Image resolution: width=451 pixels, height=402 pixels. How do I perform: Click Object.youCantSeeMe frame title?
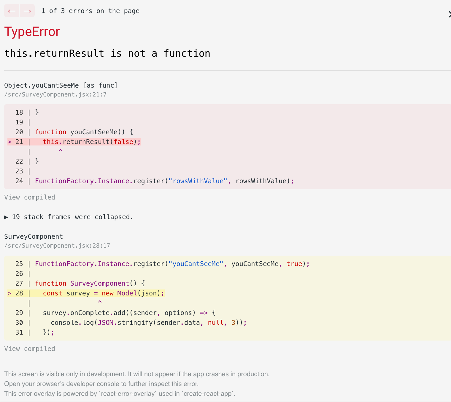61,85
